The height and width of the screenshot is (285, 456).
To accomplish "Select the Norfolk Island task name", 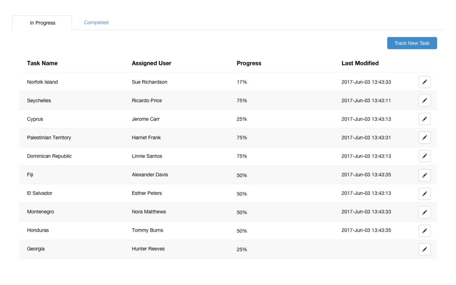I will point(42,82).
